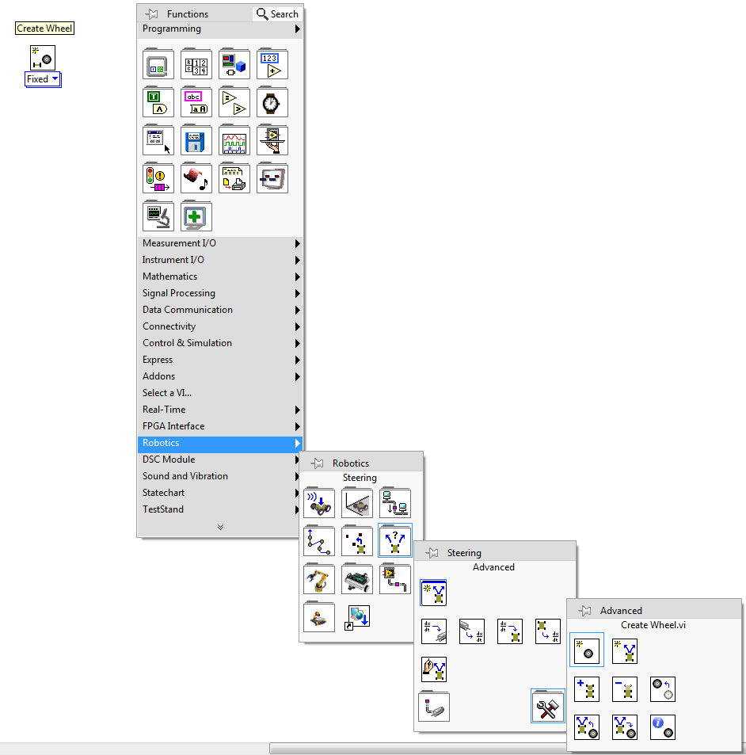Open the Real-Time category
Screen dimensions: 746x755
tap(220, 410)
